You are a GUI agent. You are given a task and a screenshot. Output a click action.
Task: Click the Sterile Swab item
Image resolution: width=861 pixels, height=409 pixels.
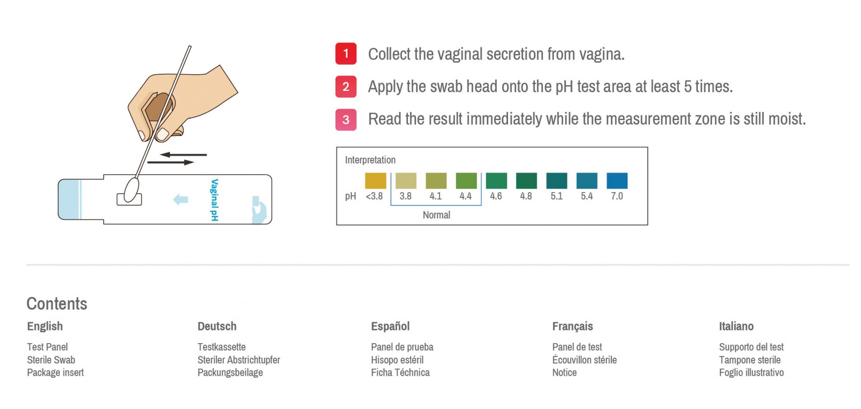click(51, 360)
